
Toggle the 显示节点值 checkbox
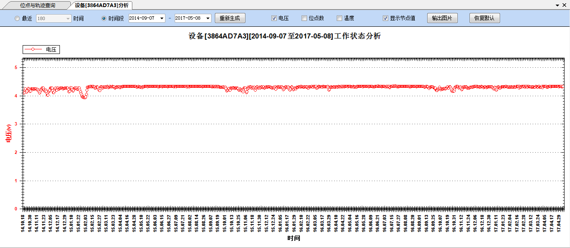[385, 18]
